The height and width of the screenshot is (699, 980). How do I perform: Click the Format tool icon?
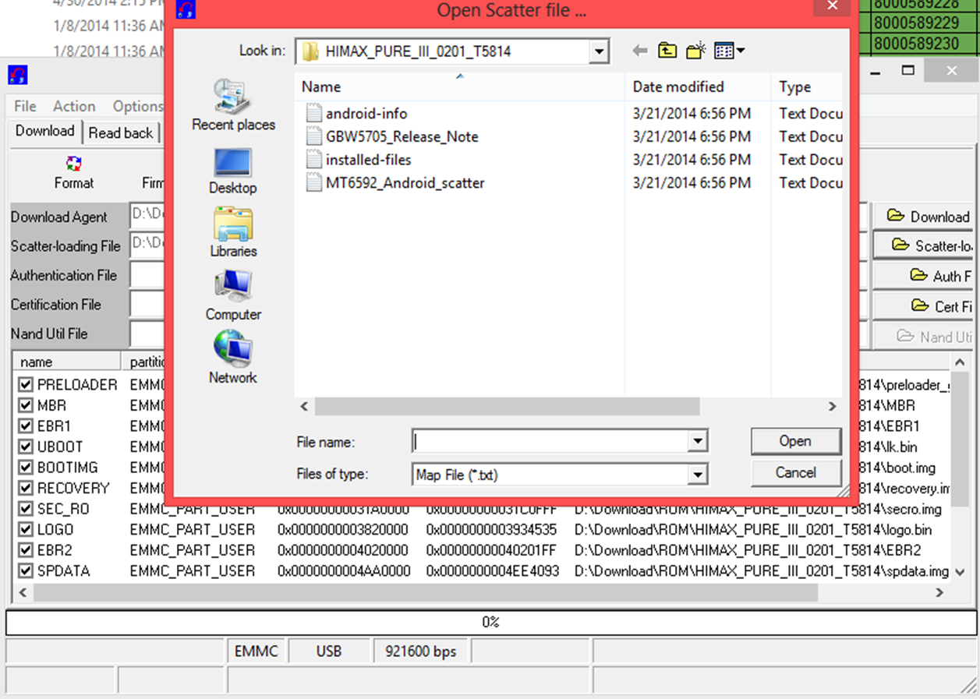(x=74, y=173)
